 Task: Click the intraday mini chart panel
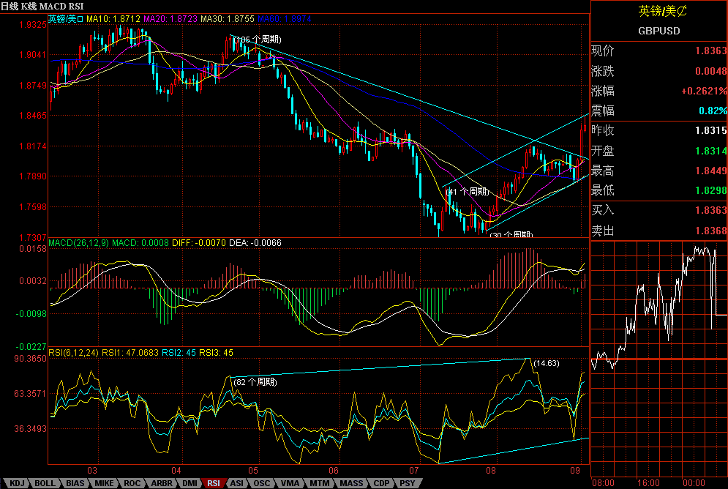[x=658, y=359]
